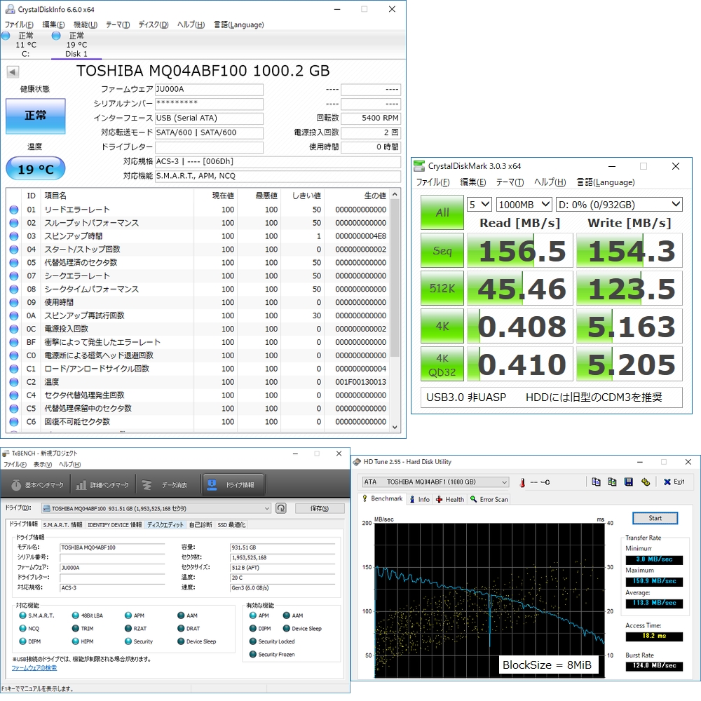Image resolution: width=701 pixels, height=701 pixels.
Task: Select TxBENCH ドライブ情報 toolbar item
Action: [233, 484]
